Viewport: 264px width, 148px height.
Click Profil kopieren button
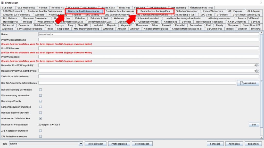[x=119, y=144]
